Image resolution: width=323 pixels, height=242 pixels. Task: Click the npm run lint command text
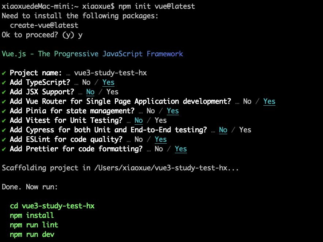[x=34, y=225]
